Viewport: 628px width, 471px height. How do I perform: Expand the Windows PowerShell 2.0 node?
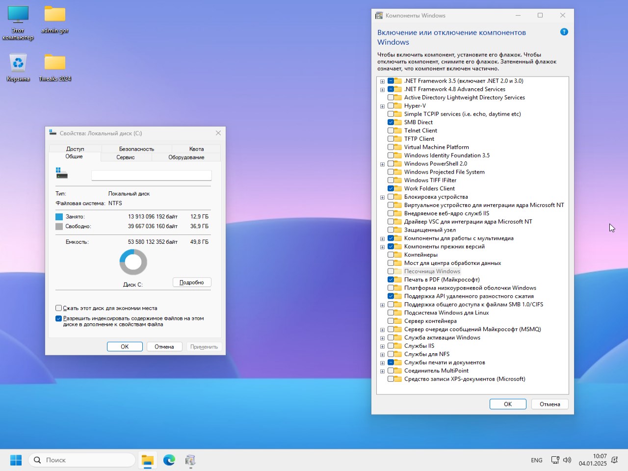pyautogui.click(x=382, y=164)
